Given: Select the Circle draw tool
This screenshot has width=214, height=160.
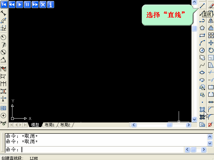Looking at the screenshot, I should click(x=202, y=50).
